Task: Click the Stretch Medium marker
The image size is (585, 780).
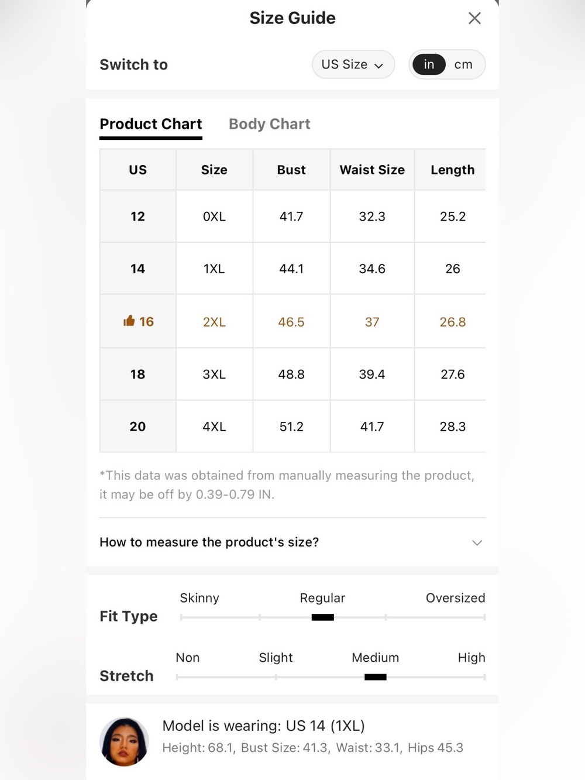Action: (375, 677)
